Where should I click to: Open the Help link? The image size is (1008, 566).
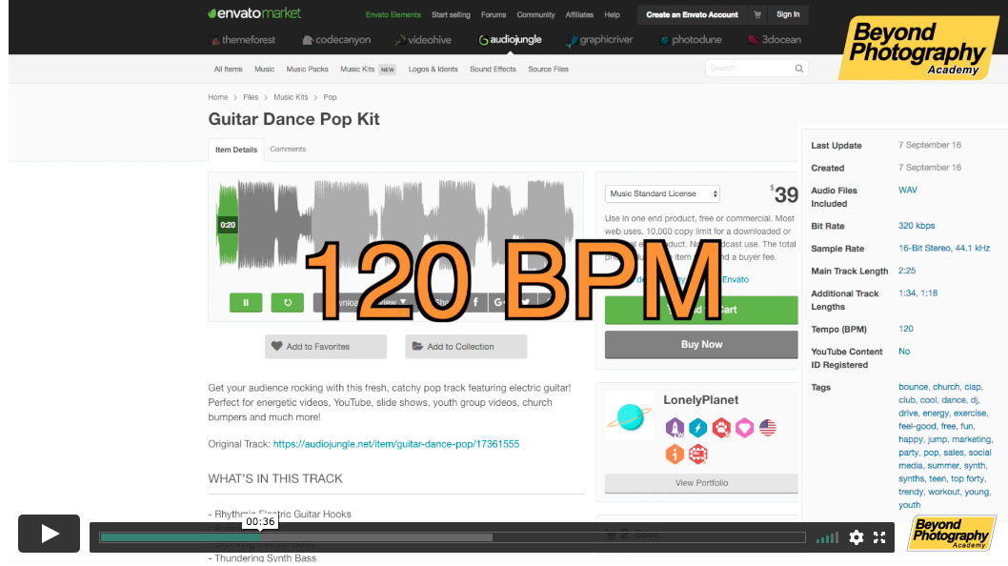(x=612, y=15)
